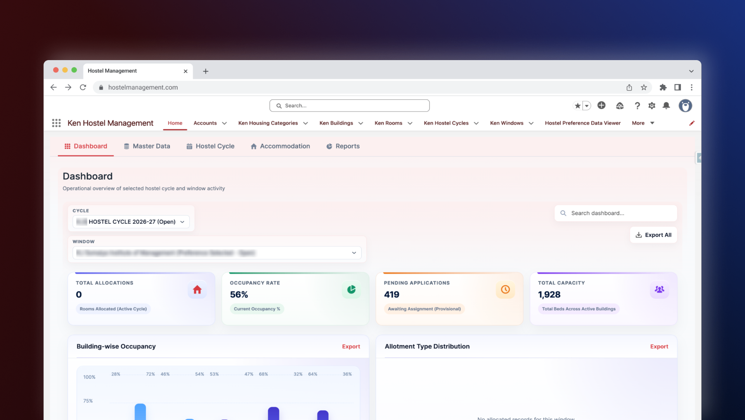745x420 pixels.
Task: Click the clock icon on Pending Applications card
Action: click(x=505, y=289)
